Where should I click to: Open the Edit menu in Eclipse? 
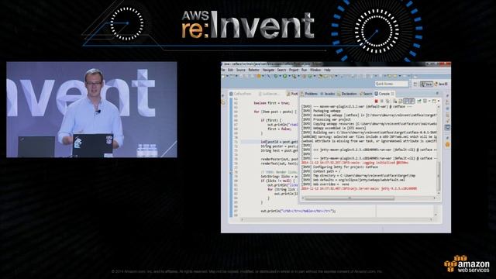tap(231, 70)
